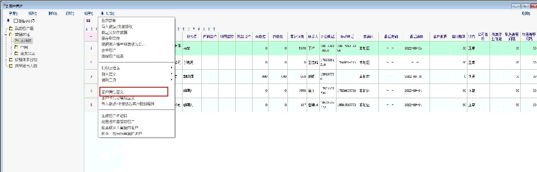Click the 最后销售 column header
537x172 pixels.
pyautogui.click(x=413, y=37)
